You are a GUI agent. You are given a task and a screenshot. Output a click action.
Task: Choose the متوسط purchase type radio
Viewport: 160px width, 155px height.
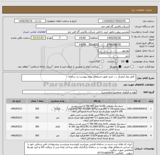point(120,67)
